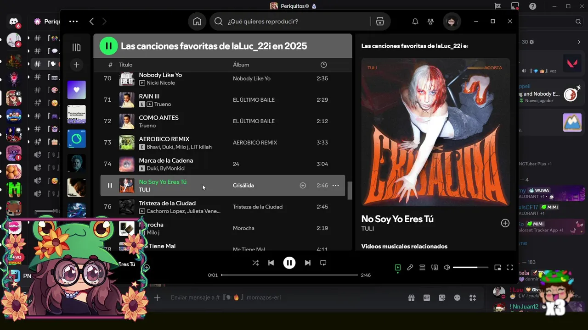The height and width of the screenshot is (330, 588).
Task: Open the Friend Activity people icon
Action: (430, 22)
